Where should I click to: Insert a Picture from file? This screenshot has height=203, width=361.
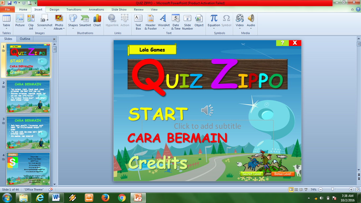click(x=20, y=20)
